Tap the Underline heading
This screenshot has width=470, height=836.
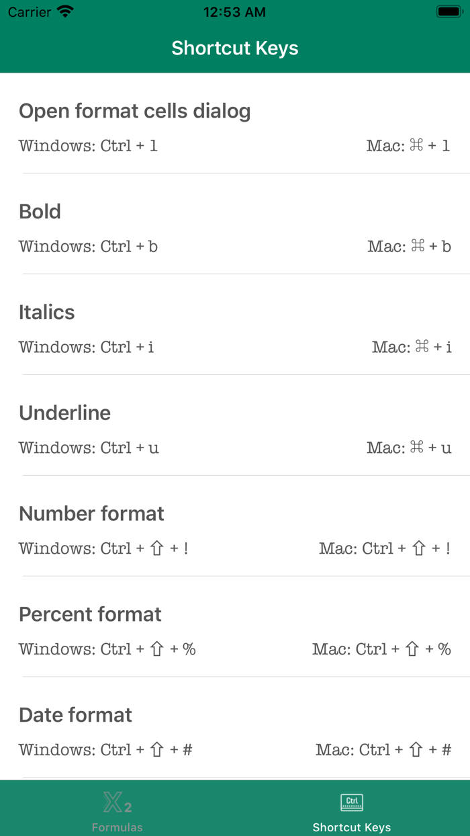(x=64, y=413)
